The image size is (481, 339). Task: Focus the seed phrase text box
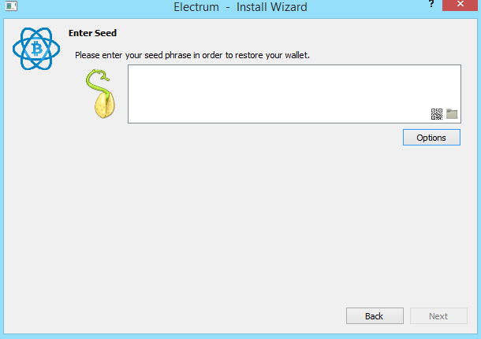tap(294, 94)
